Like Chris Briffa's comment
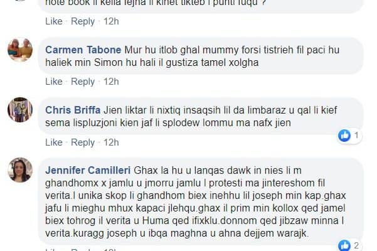This screenshot has height=251, width=377. point(54,142)
